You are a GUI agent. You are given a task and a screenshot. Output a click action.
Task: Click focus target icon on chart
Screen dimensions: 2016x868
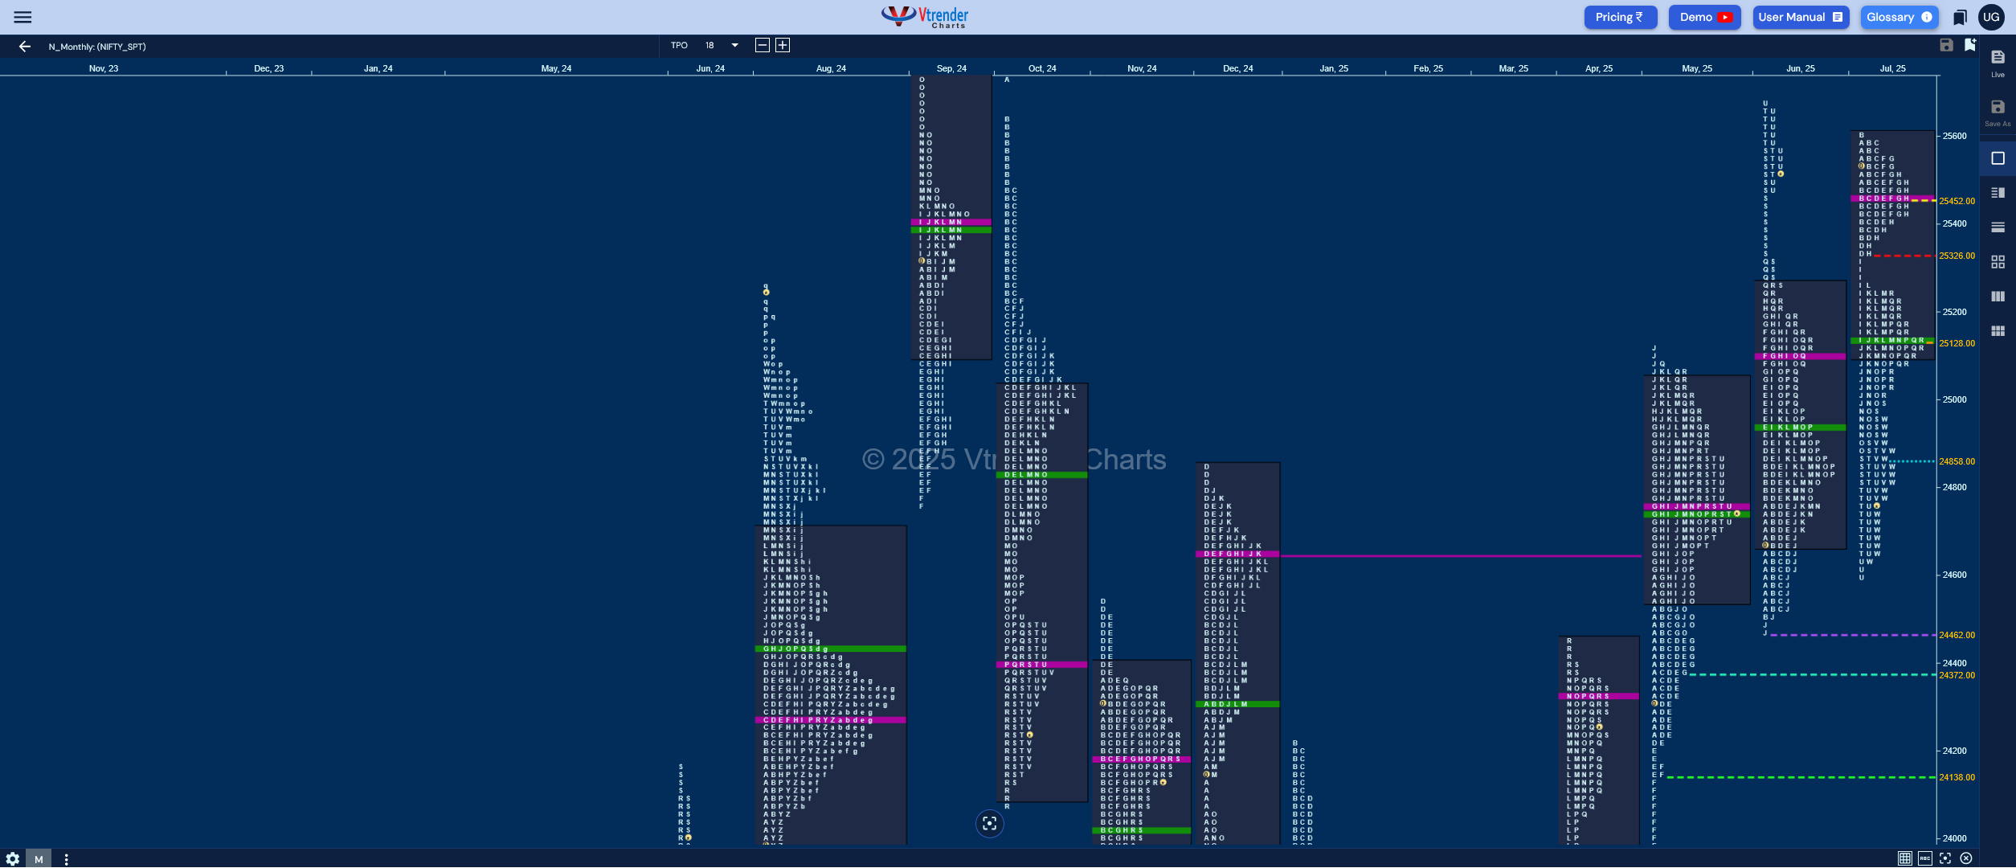pos(989,823)
